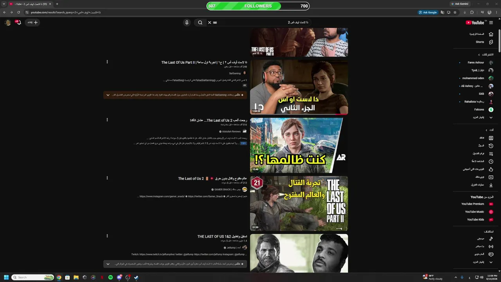Open a new browser tab
The height and width of the screenshot is (282, 501).
(57, 4)
